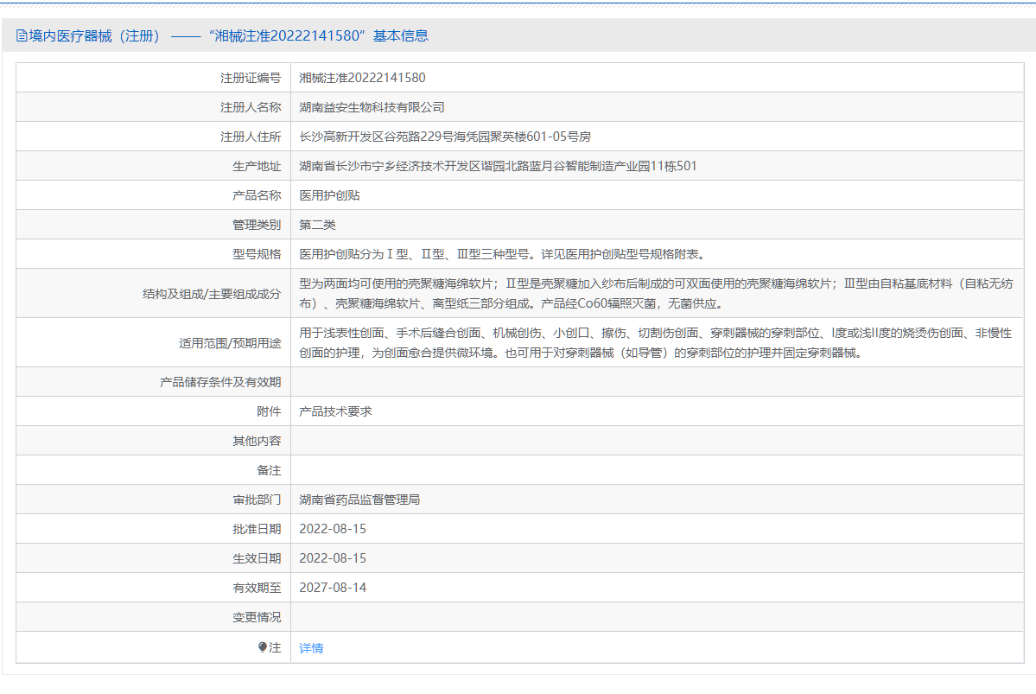
Task: Click the document icon in the header title
Action: 22,35
